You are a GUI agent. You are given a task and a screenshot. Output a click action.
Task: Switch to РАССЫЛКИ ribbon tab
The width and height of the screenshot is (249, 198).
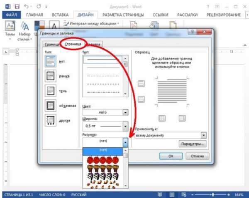(x=188, y=15)
